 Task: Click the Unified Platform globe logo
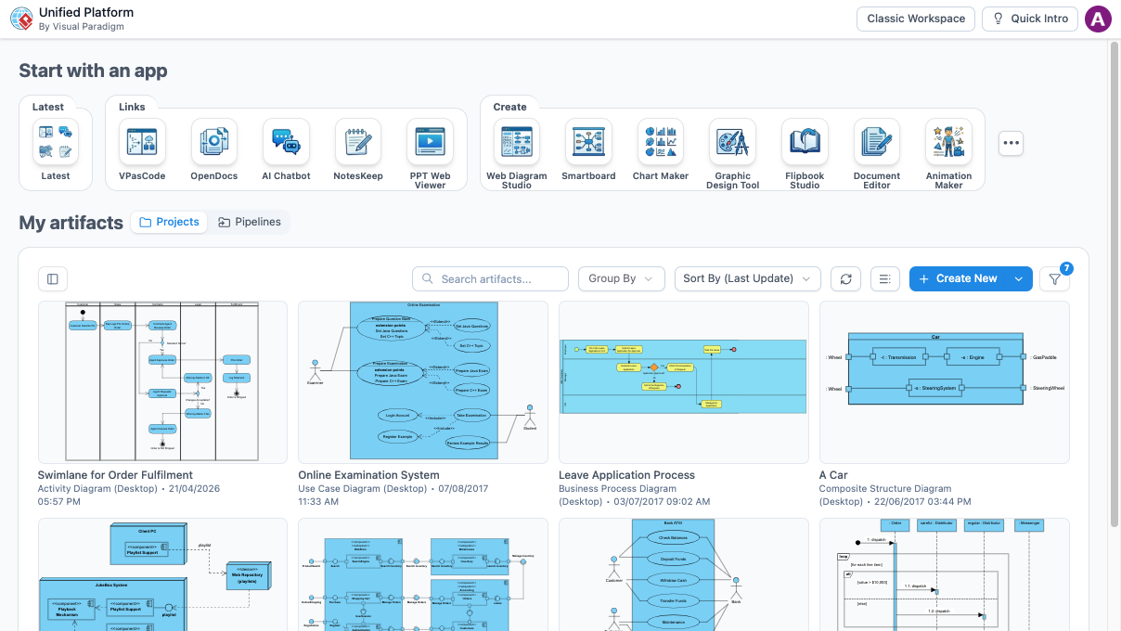pos(21,19)
